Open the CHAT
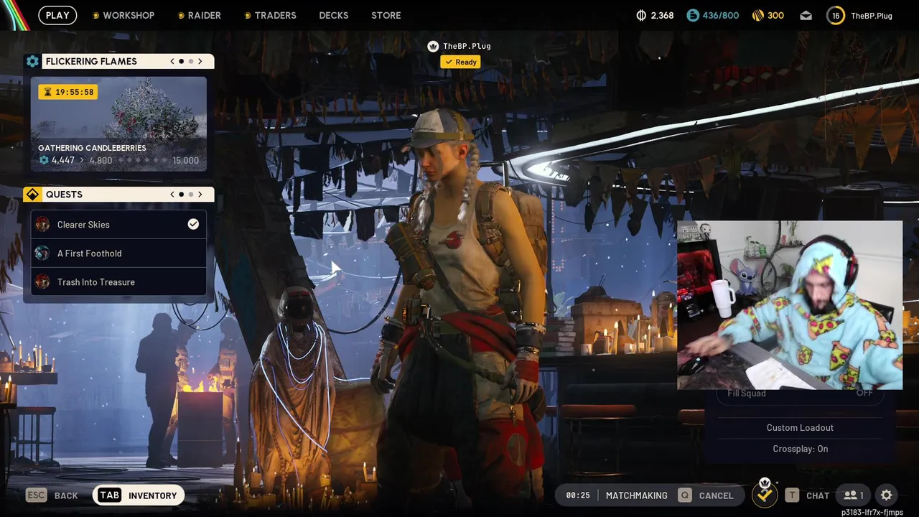 pos(818,495)
